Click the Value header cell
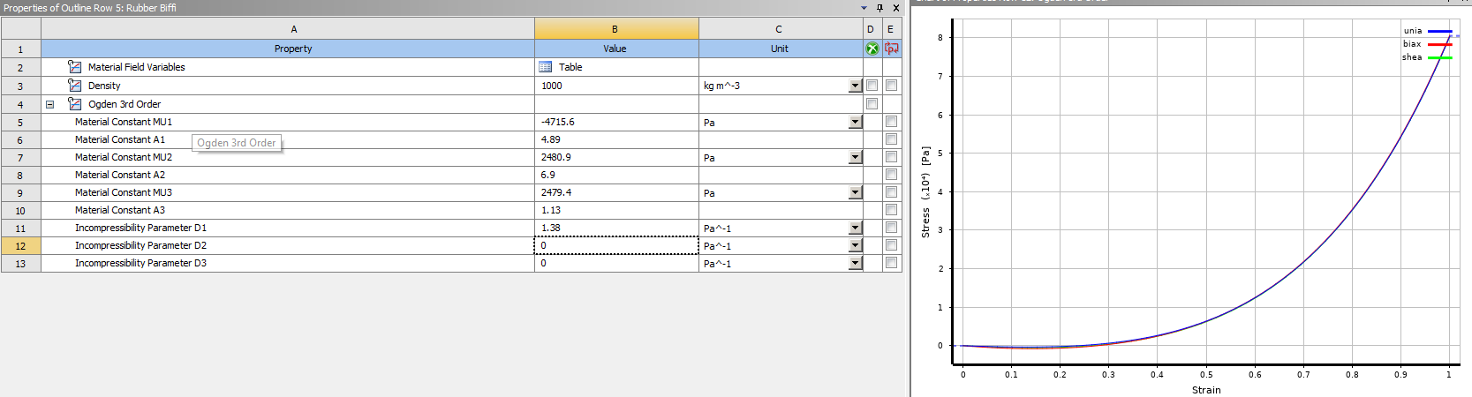The image size is (1472, 397). 615,49
